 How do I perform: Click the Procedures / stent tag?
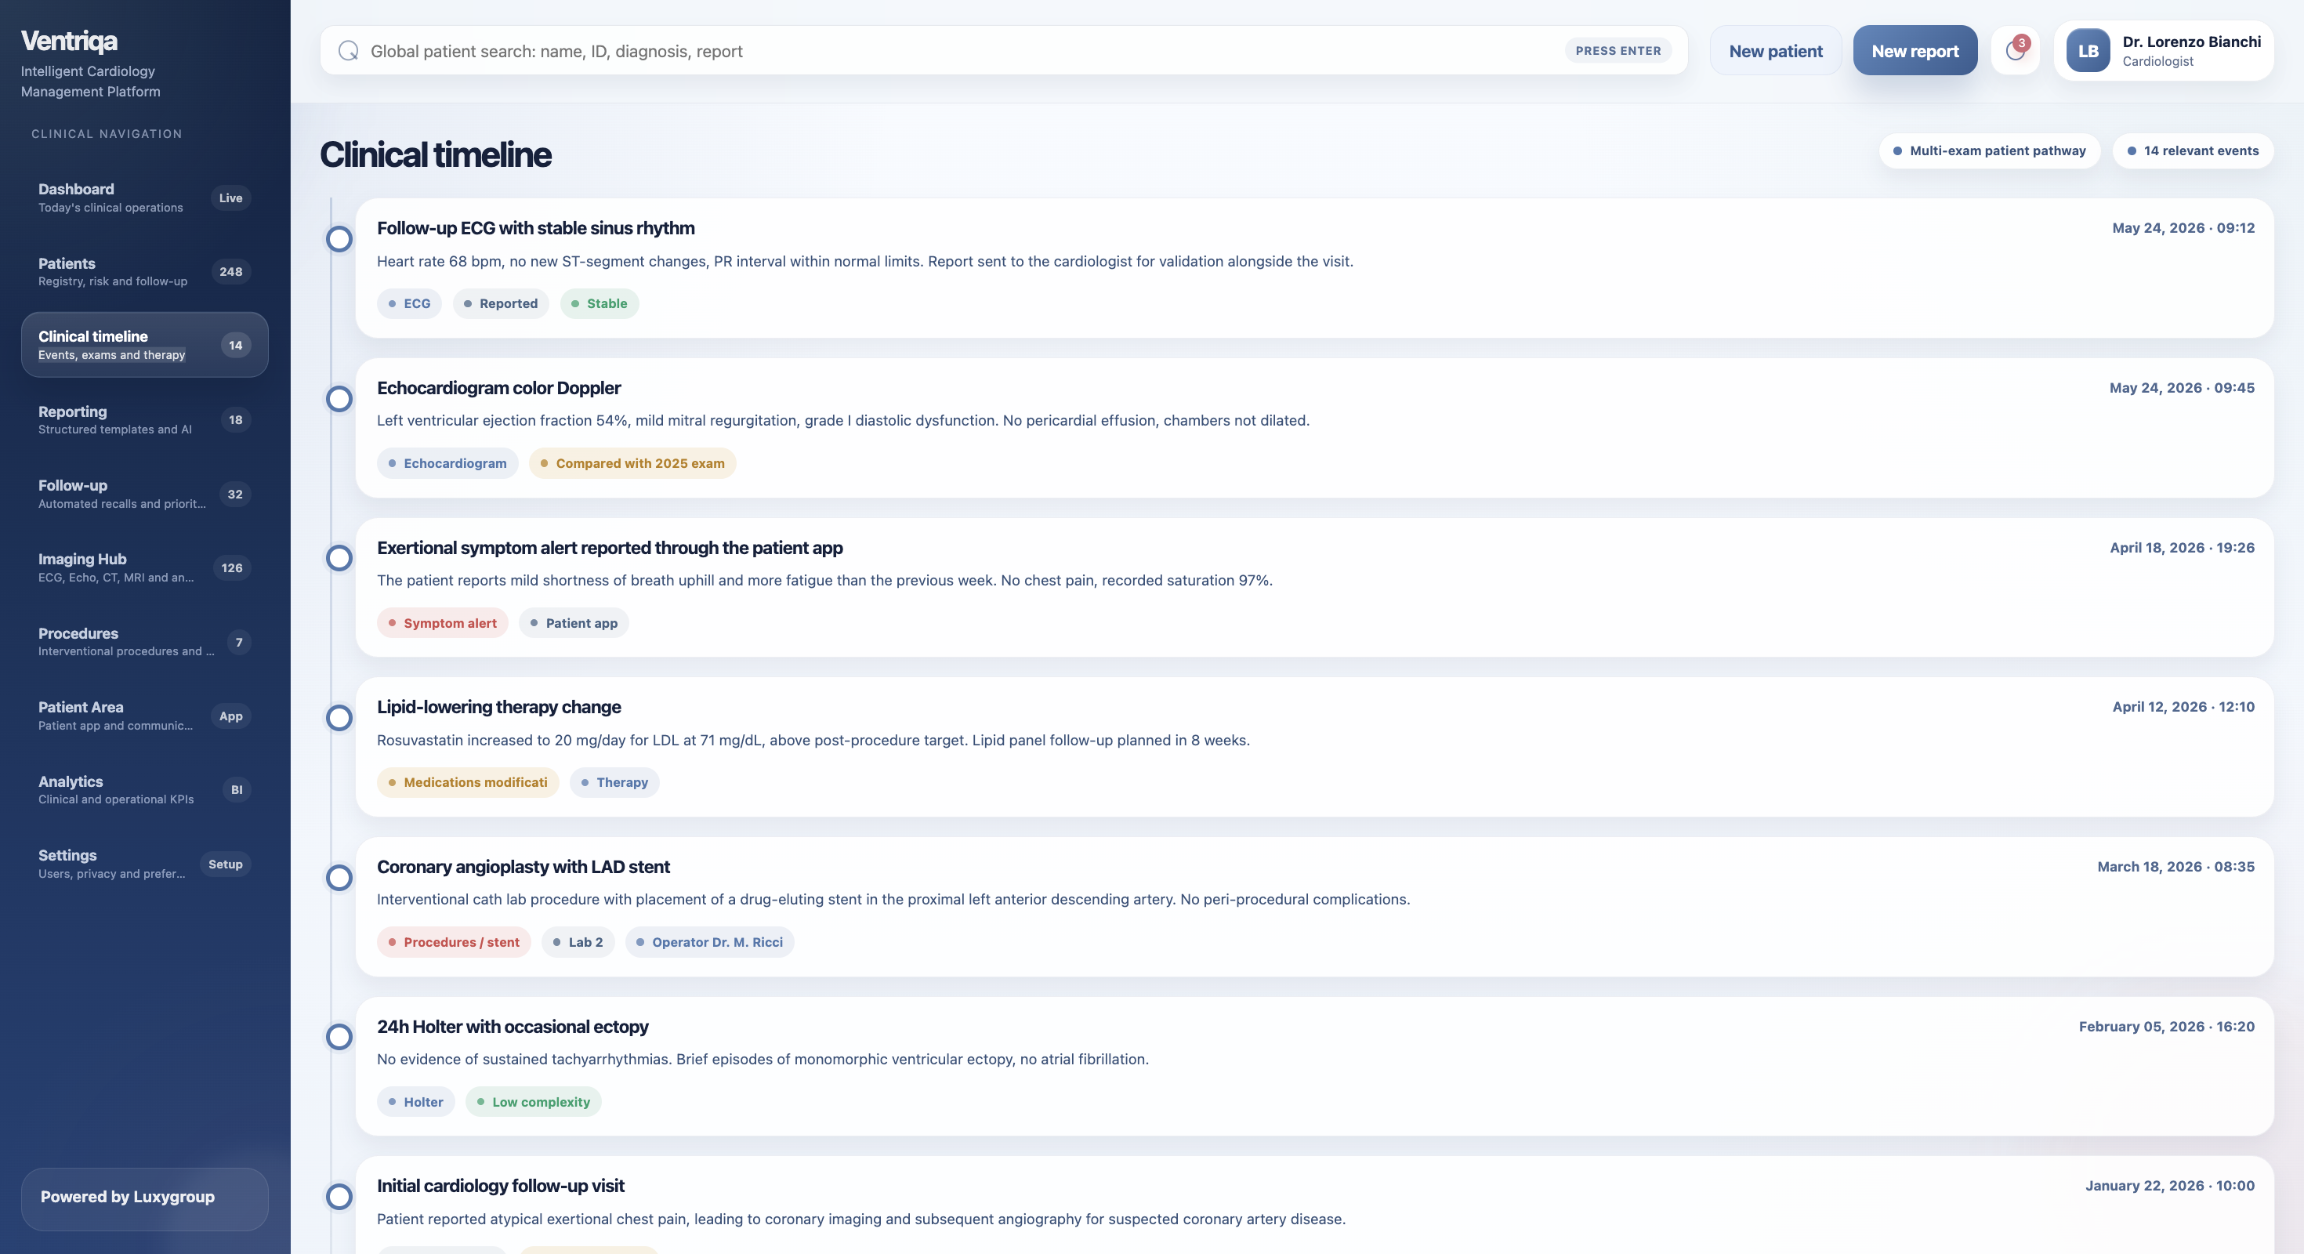pos(454,942)
